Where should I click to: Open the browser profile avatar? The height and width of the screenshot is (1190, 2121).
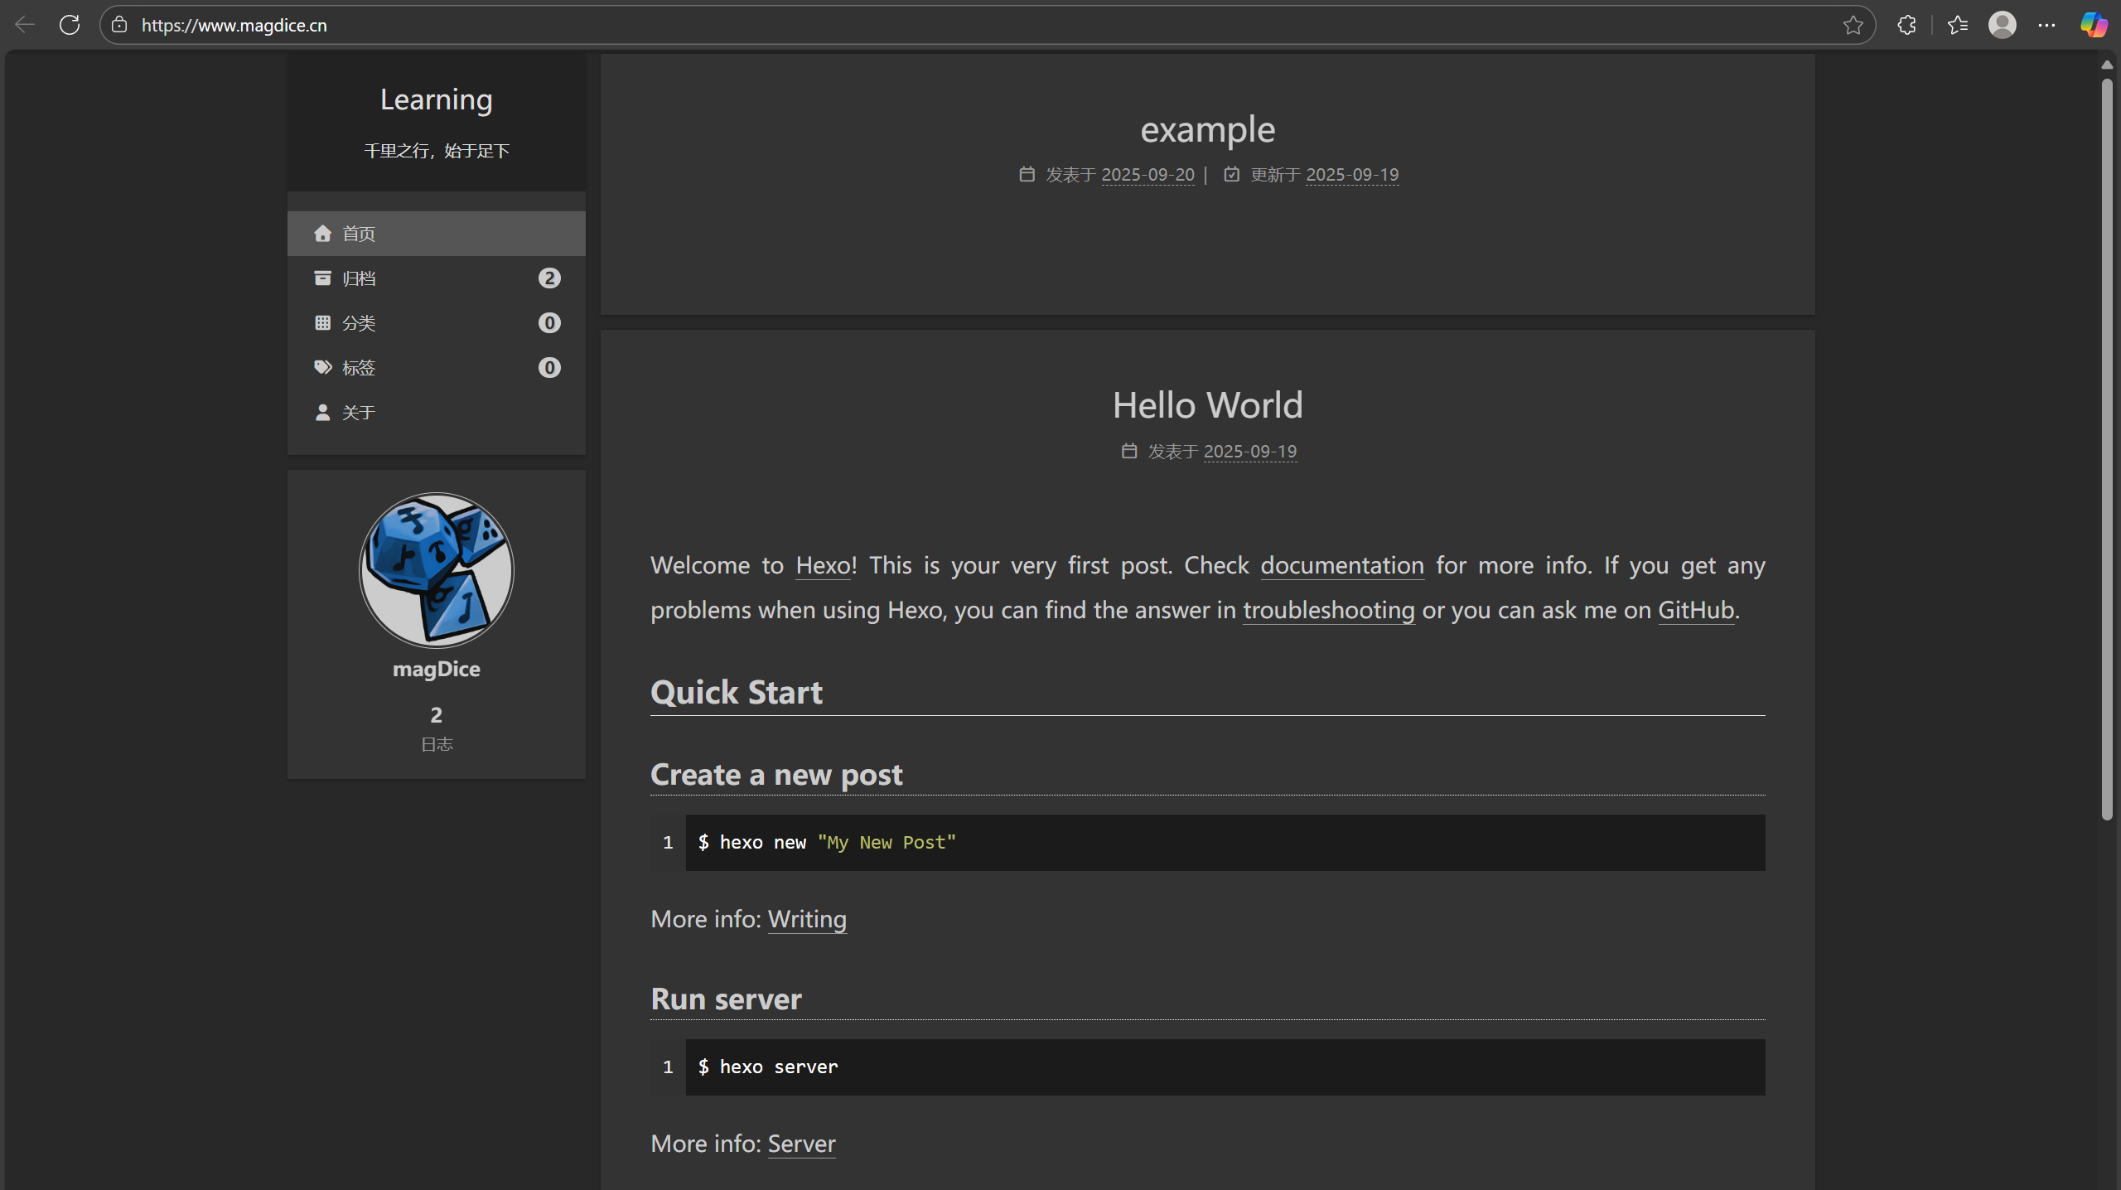2002,25
